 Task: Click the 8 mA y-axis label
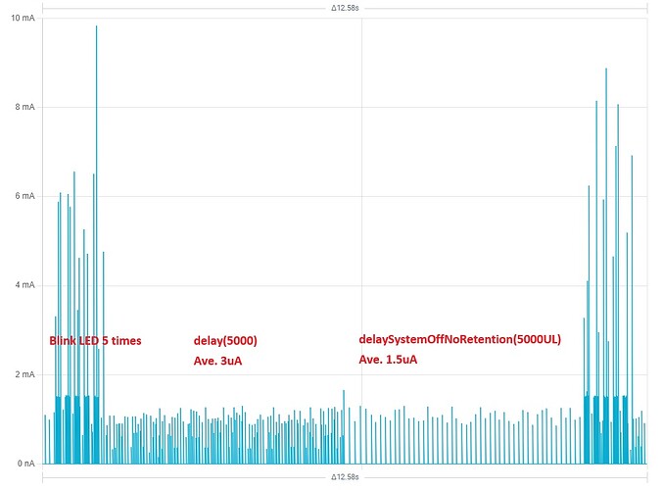[22, 107]
